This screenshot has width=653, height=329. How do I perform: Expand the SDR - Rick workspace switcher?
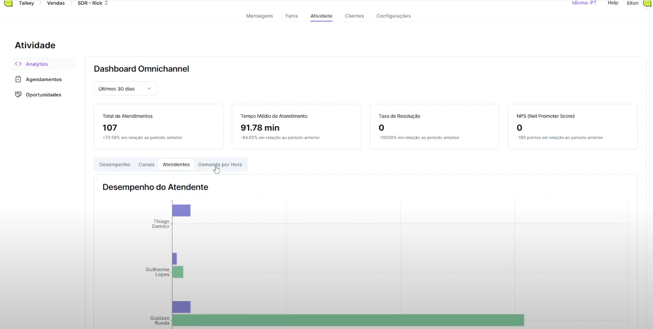92,3
